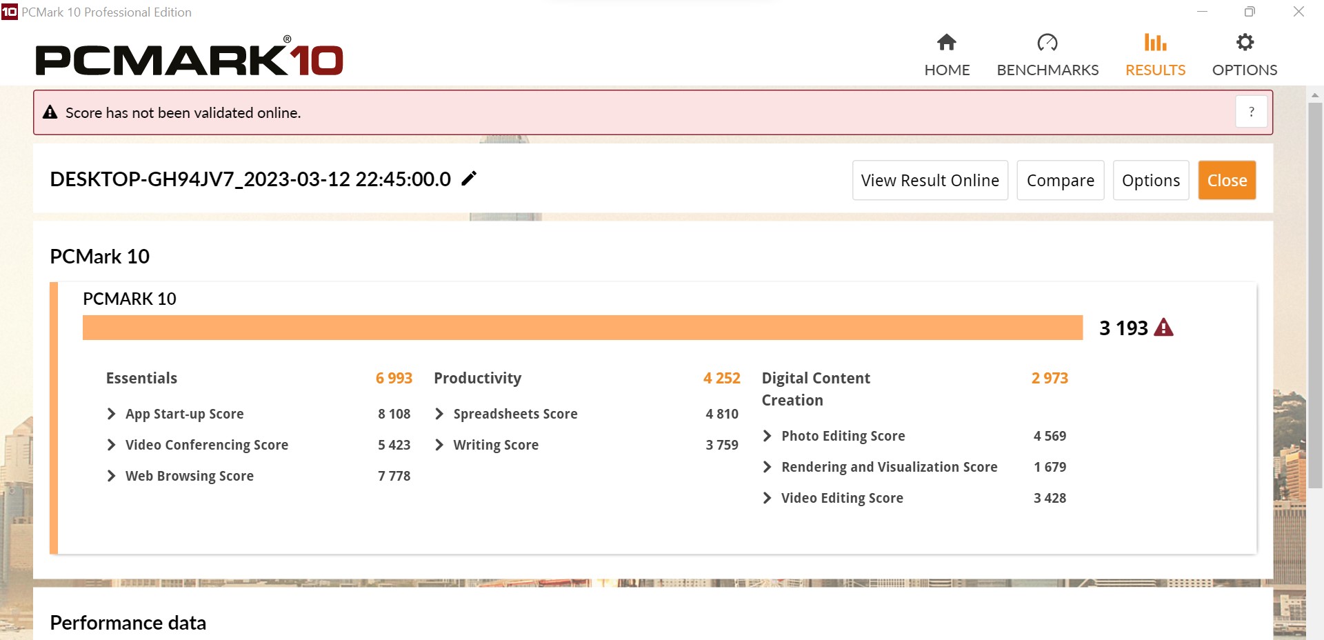Click the scrollbar up arrow
1324x640 pixels.
pos(1315,95)
